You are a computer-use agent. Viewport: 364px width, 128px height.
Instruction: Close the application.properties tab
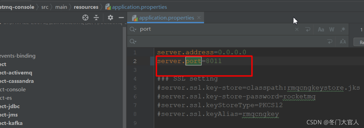(x=199, y=18)
